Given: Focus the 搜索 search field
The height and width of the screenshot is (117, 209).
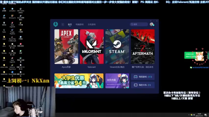Looking at the screenshot, I should (x=139, y=24).
